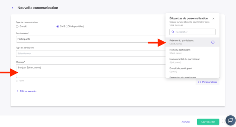Viewport: 236px width, 127px height.
Task: Click the plus icon for Prénom du participant
Action: (213, 42)
